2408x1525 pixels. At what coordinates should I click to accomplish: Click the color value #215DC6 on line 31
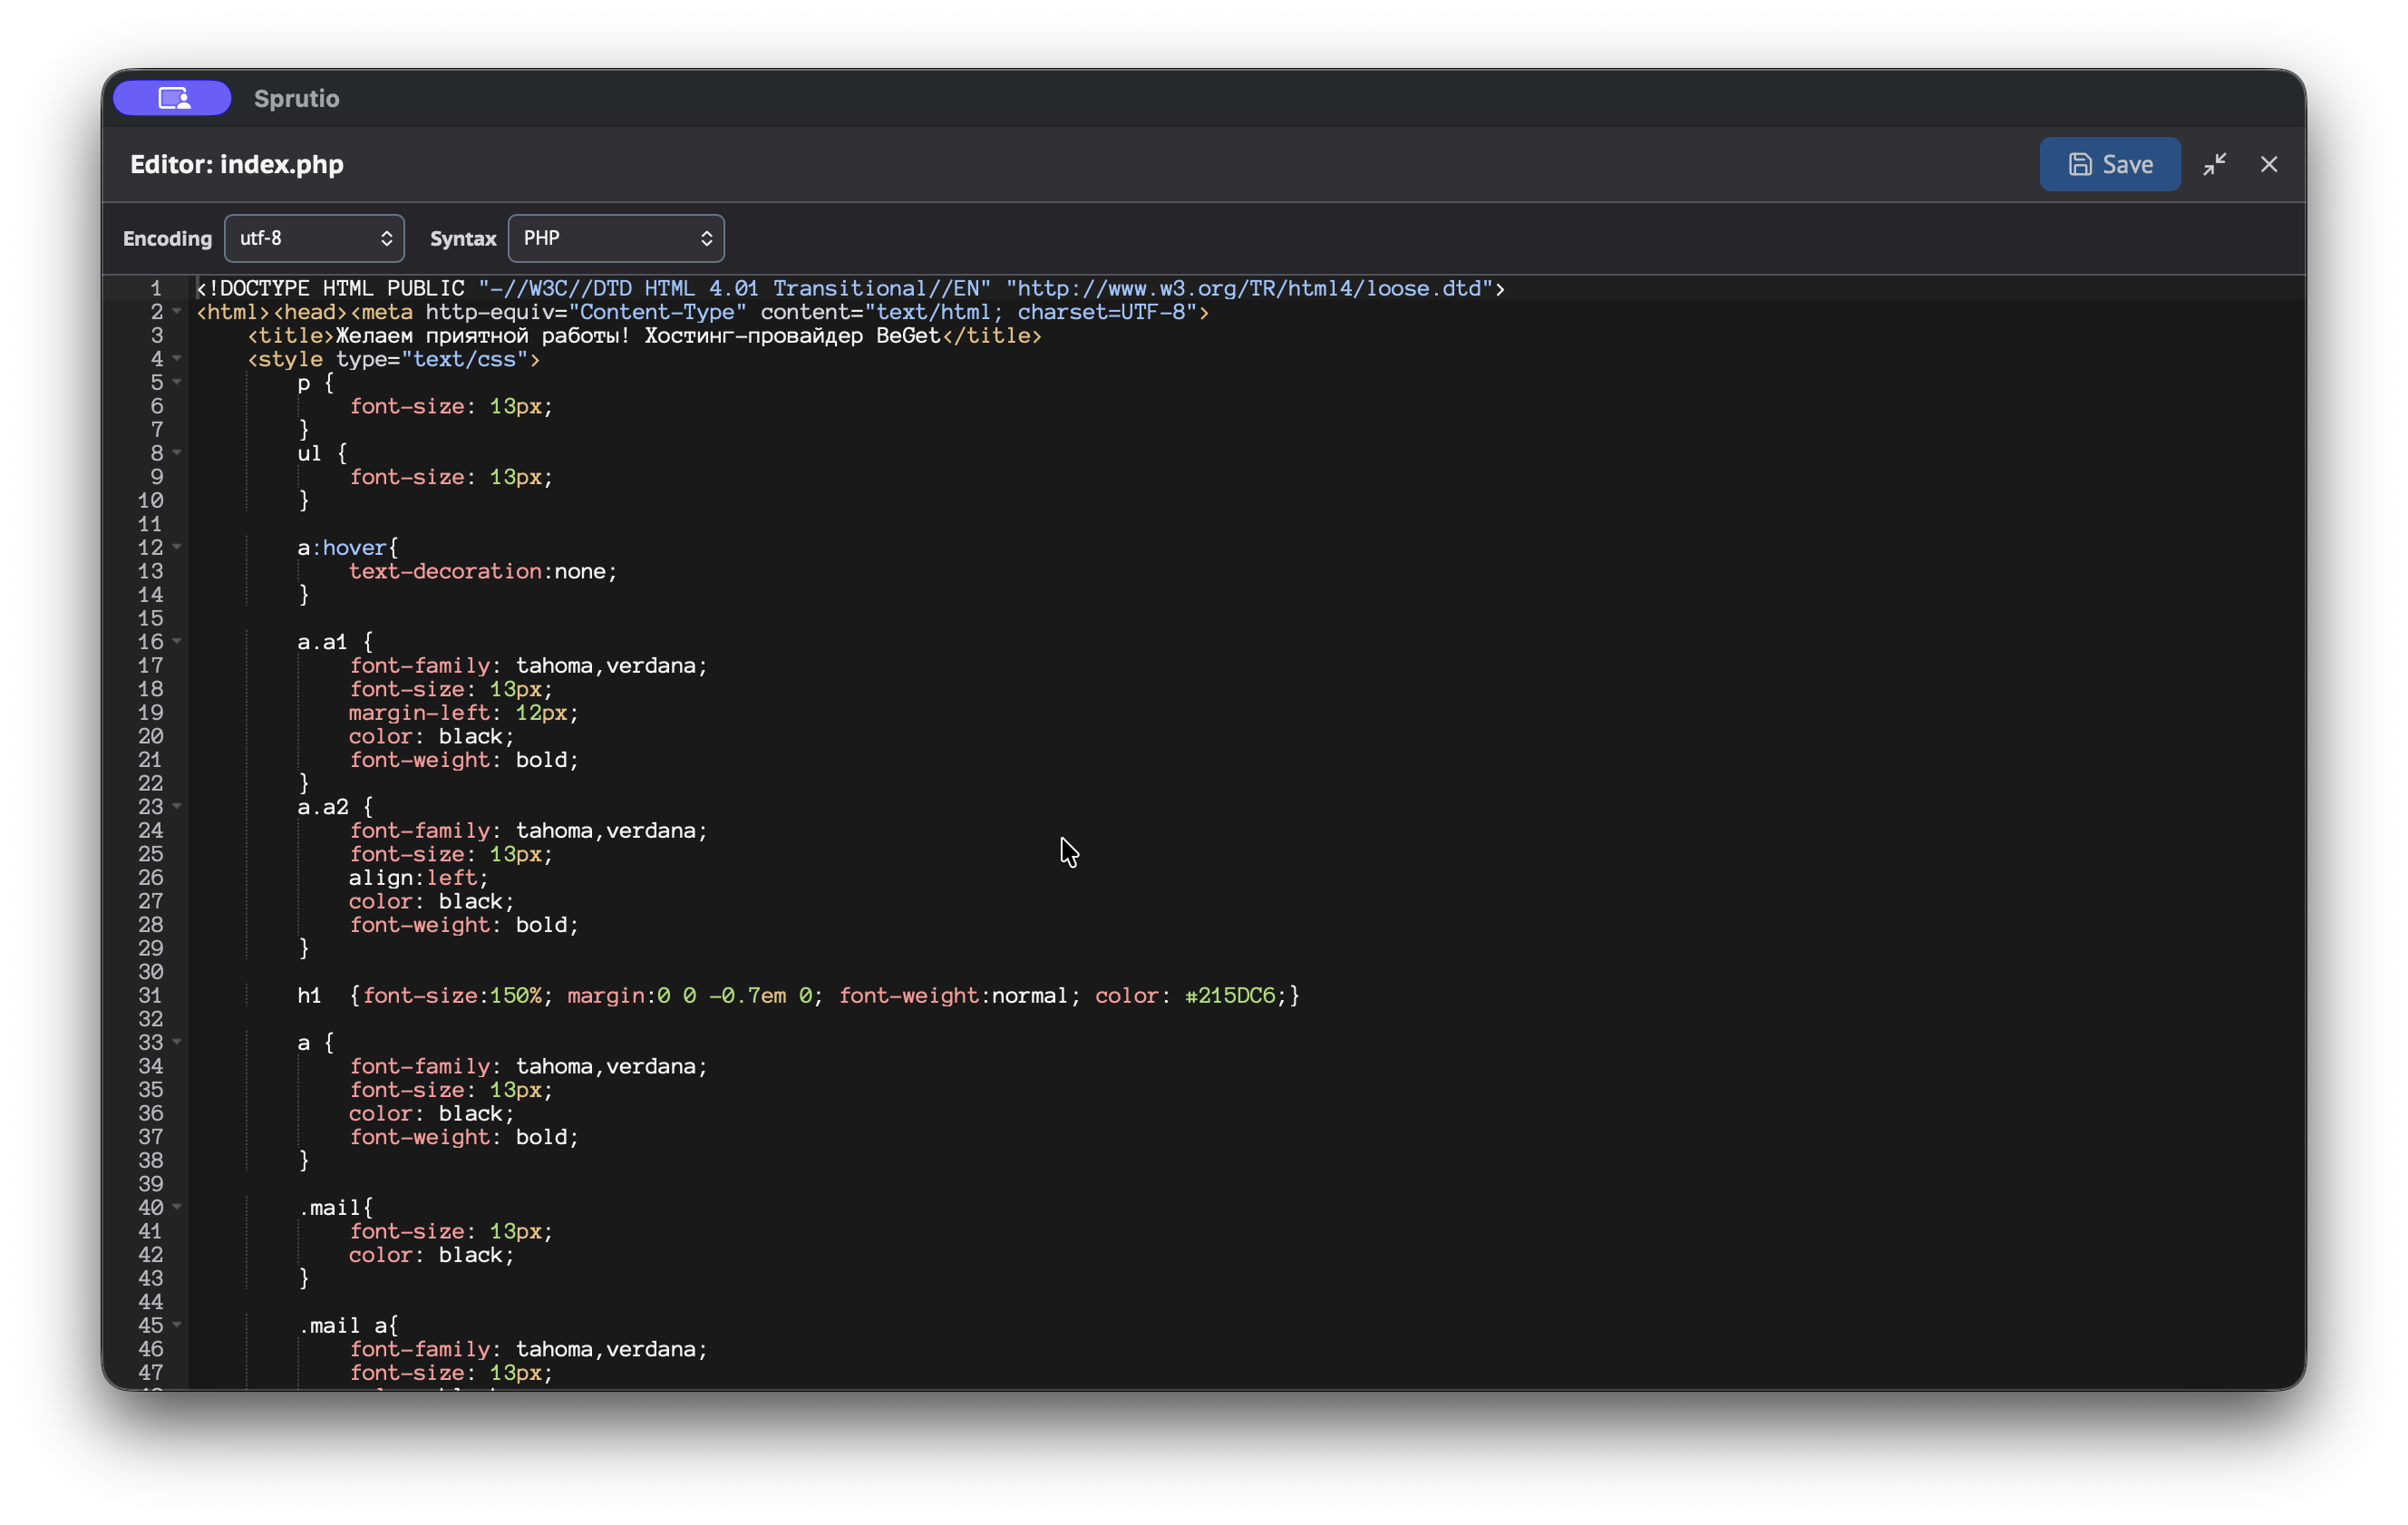1230,995
